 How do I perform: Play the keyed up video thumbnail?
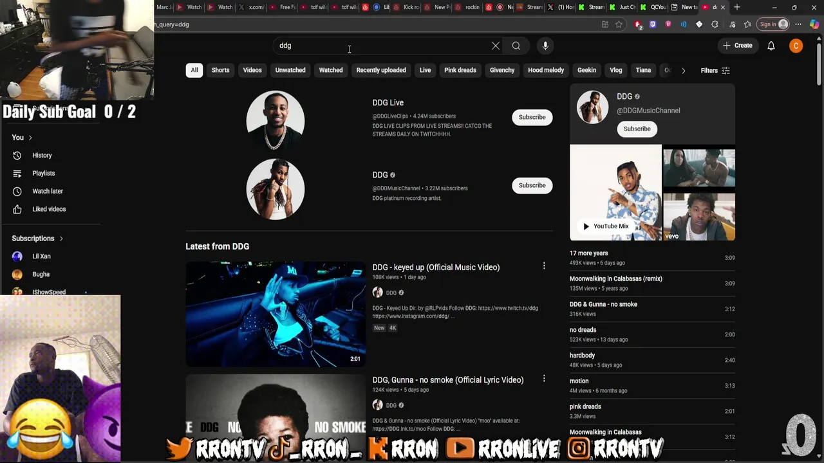click(276, 314)
